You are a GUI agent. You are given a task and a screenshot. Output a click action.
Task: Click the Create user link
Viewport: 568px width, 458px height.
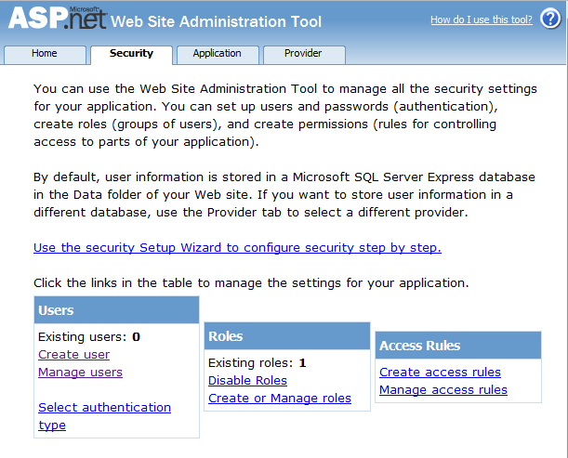pos(73,355)
